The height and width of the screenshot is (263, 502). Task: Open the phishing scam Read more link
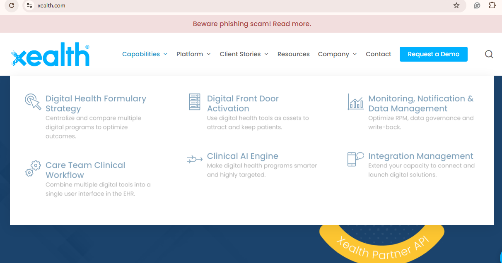click(x=292, y=24)
